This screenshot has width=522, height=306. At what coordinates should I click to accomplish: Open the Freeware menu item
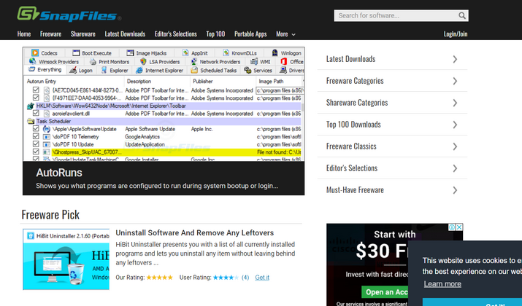point(51,34)
